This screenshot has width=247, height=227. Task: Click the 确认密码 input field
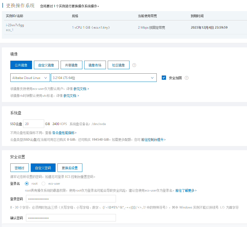(x=71, y=218)
